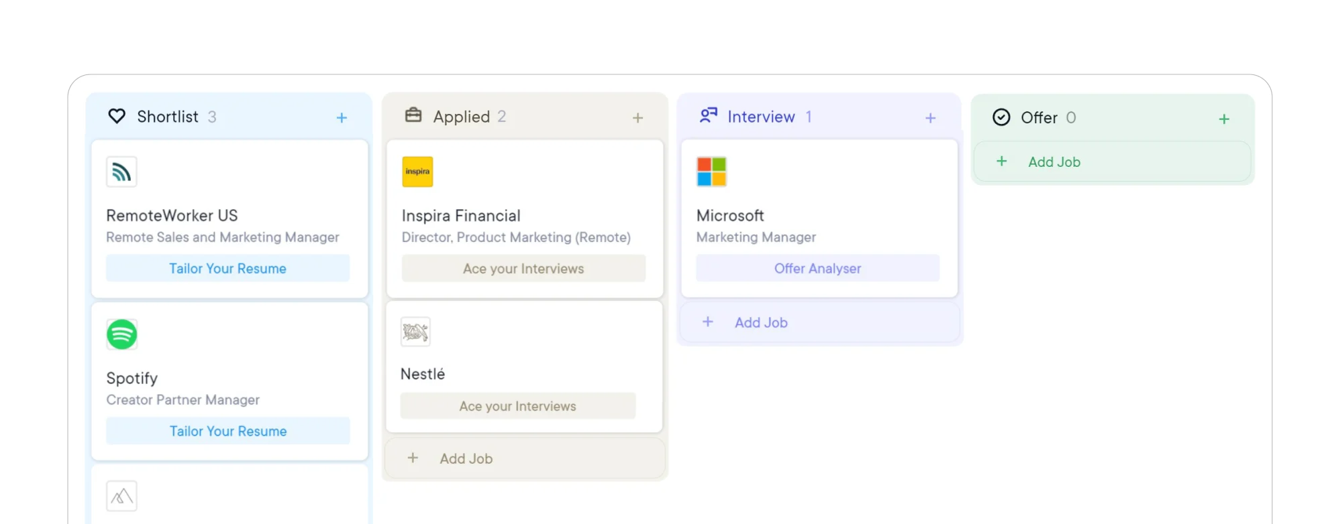Click the Nestlé logo icon
Viewport: 1340px width, 524px height.
click(x=415, y=332)
